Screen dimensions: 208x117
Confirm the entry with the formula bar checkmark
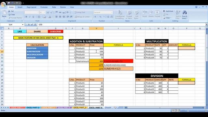(x=32, y=25)
